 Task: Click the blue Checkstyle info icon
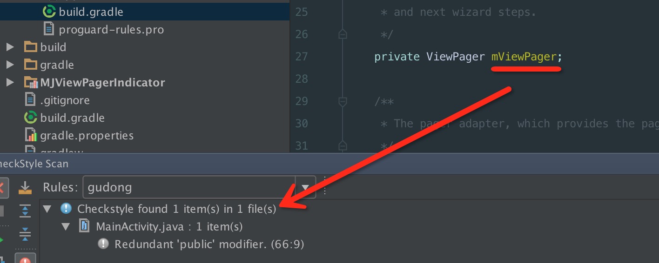click(x=66, y=209)
